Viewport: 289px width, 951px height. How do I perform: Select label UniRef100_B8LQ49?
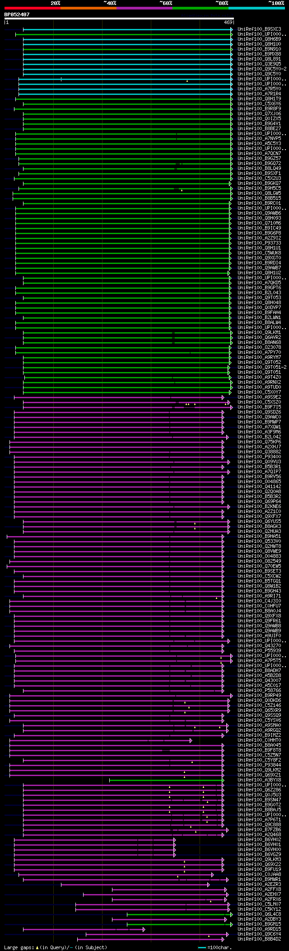(x=259, y=169)
